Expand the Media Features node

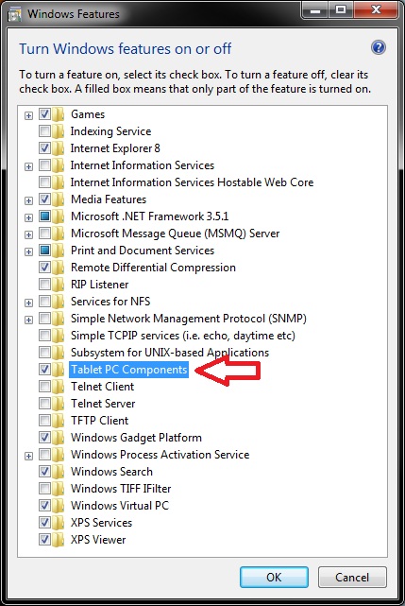point(28,200)
